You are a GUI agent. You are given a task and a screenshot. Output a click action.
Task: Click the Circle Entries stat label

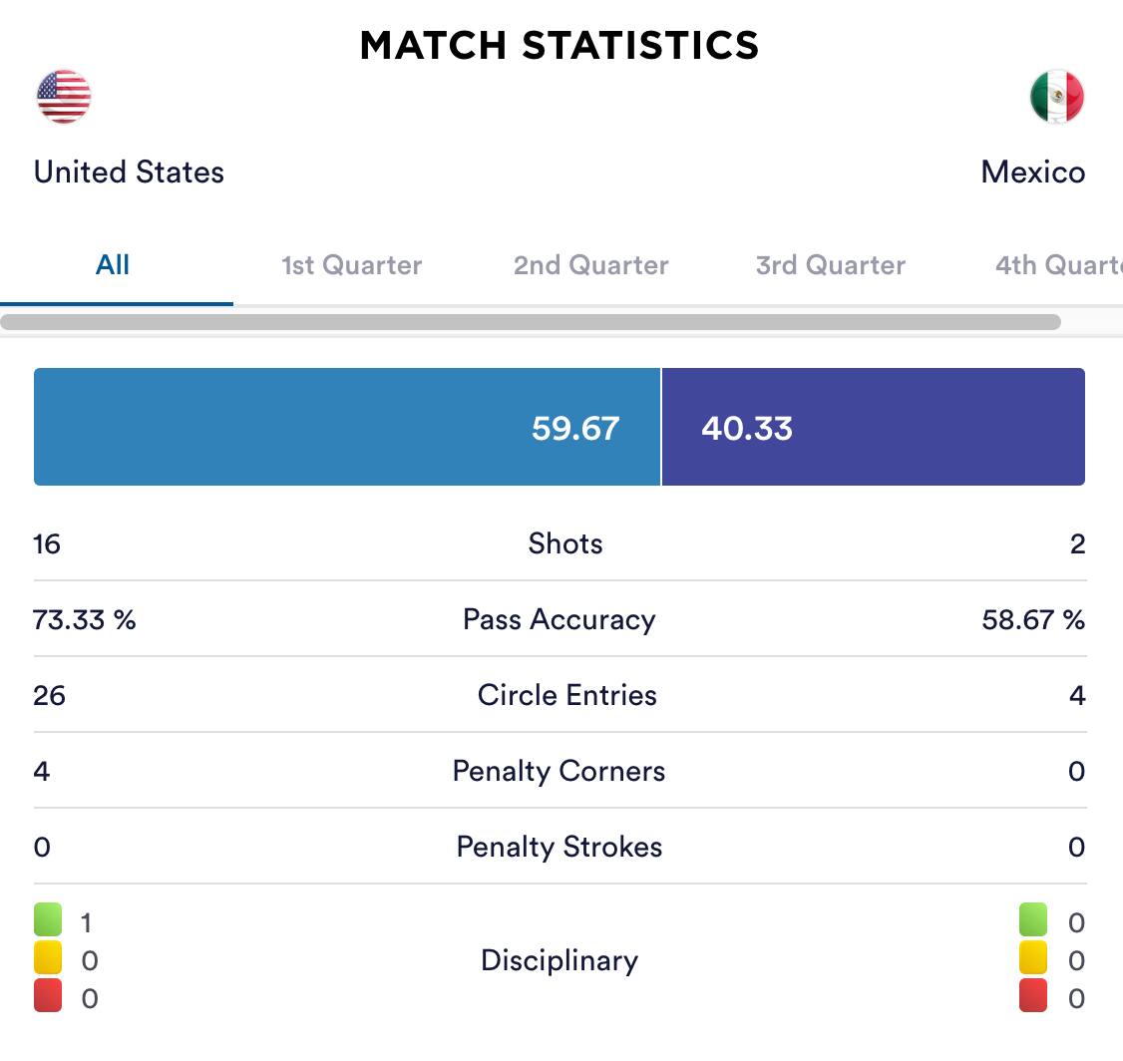[566, 695]
